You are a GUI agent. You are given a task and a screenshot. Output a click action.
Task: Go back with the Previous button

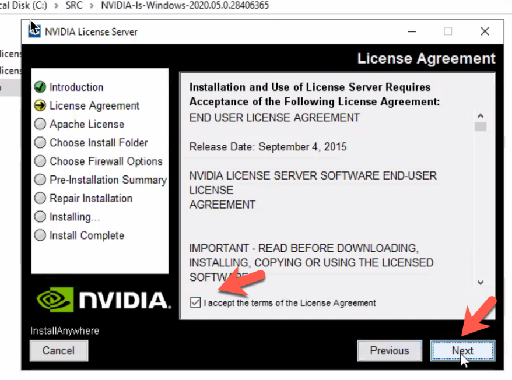pyautogui.click(x=390, y=351)
